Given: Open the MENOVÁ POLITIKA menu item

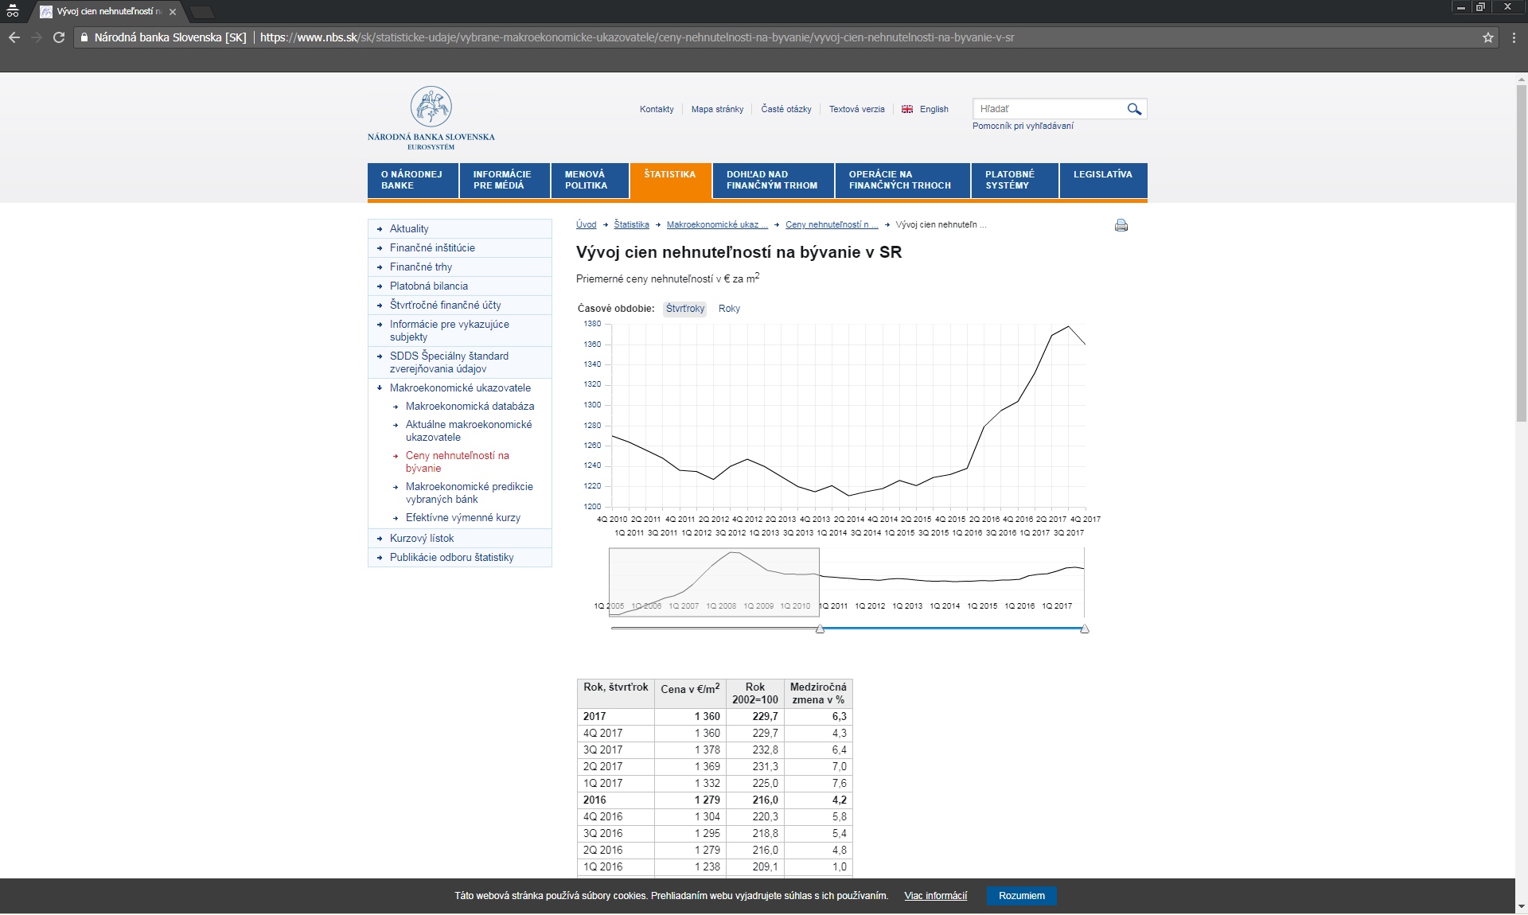Looking at the screenshot, I should tap(586, 180).
